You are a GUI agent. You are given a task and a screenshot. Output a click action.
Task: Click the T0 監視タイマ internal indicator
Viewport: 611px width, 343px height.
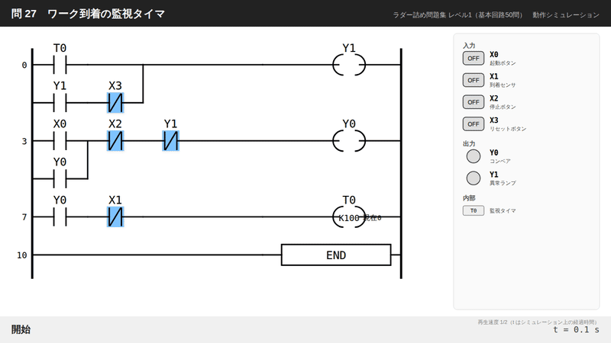[x=473, y=210]
